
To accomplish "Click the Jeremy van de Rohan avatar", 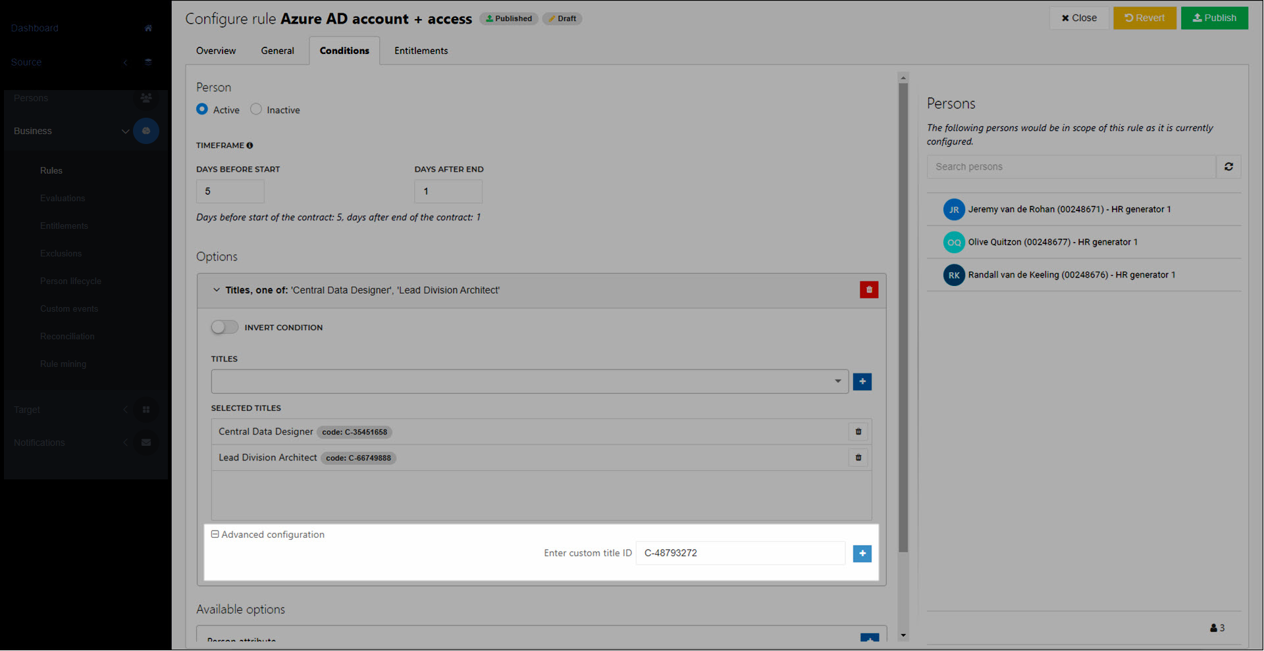I will (x=953, y=210).
